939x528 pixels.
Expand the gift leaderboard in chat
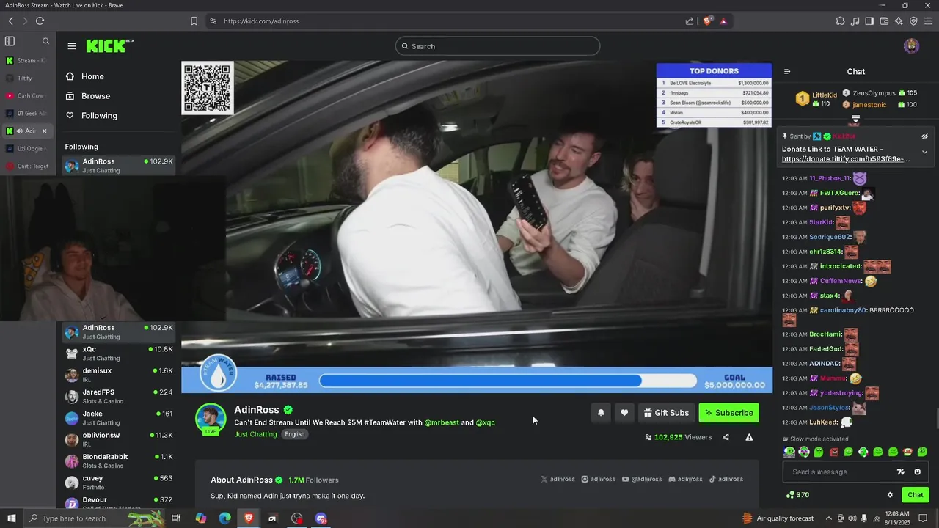[x=855, y=119]
